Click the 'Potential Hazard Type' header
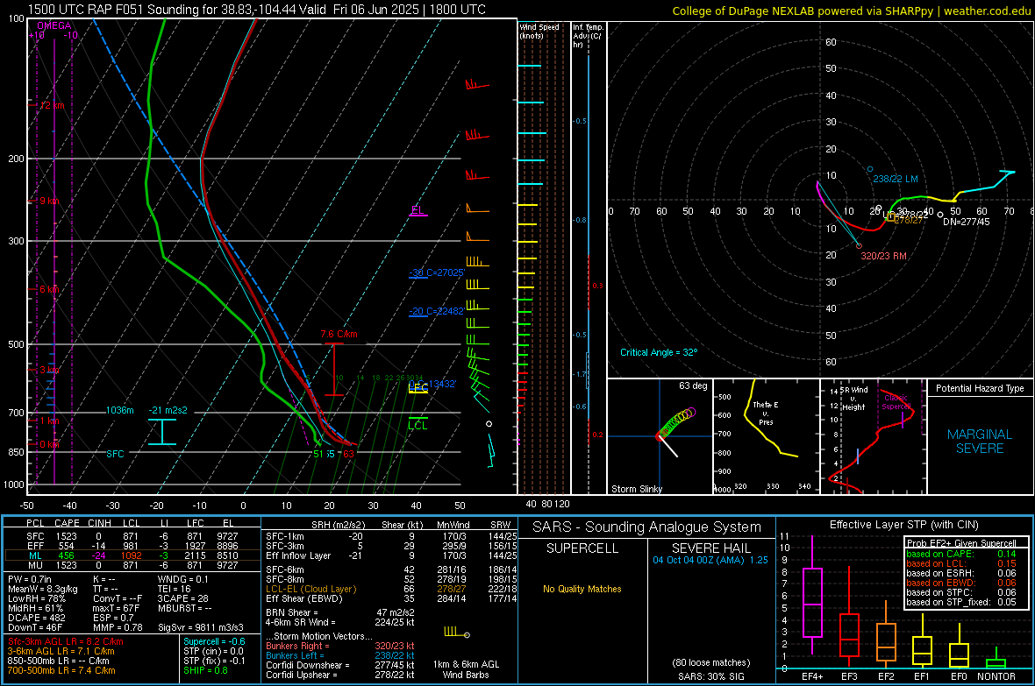The height and width of the screenshot is (686, 1035). 980,388
